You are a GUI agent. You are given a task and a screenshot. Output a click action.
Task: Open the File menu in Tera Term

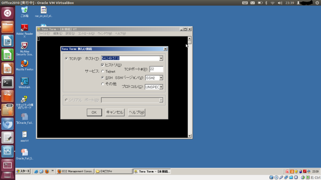(x=44, y=34)
